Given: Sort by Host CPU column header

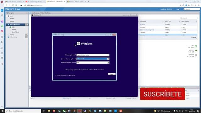Looking at the screenshot, I should pyautogui.click(x=172, y=22).
